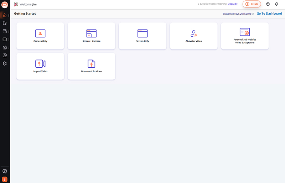Open the video folder library icon

(x=5, y=23)
